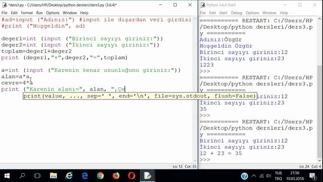Place cursor after 'Çe' in print line

[x=125, y=89]
